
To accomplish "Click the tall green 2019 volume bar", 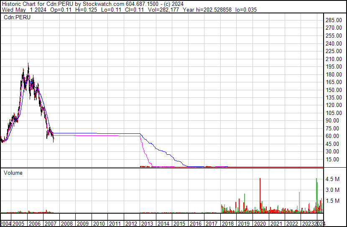I will click(245, 203).
